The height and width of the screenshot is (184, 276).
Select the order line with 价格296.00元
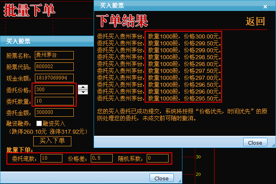click(x=159, y=91)
